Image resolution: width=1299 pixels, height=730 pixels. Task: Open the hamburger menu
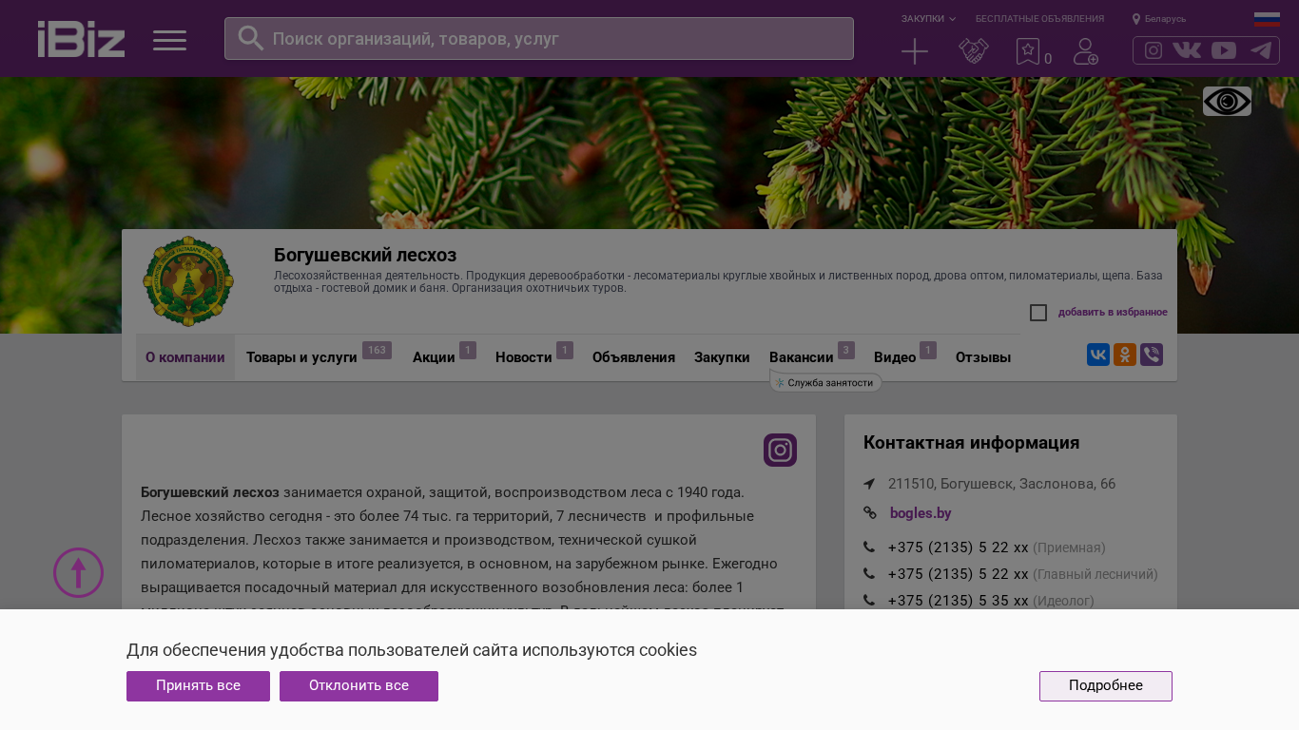point(169,40)
